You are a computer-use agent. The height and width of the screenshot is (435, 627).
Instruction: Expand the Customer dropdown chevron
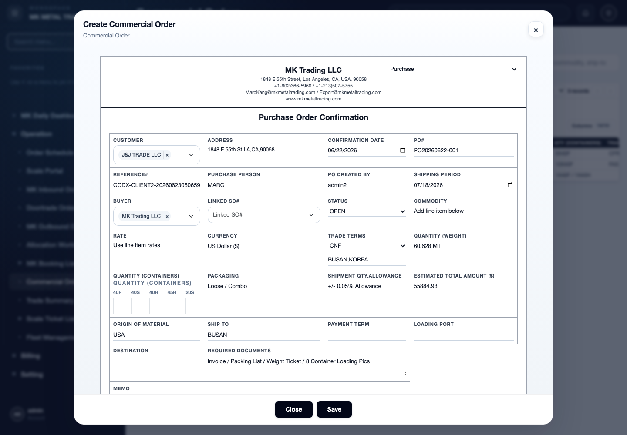191,155
